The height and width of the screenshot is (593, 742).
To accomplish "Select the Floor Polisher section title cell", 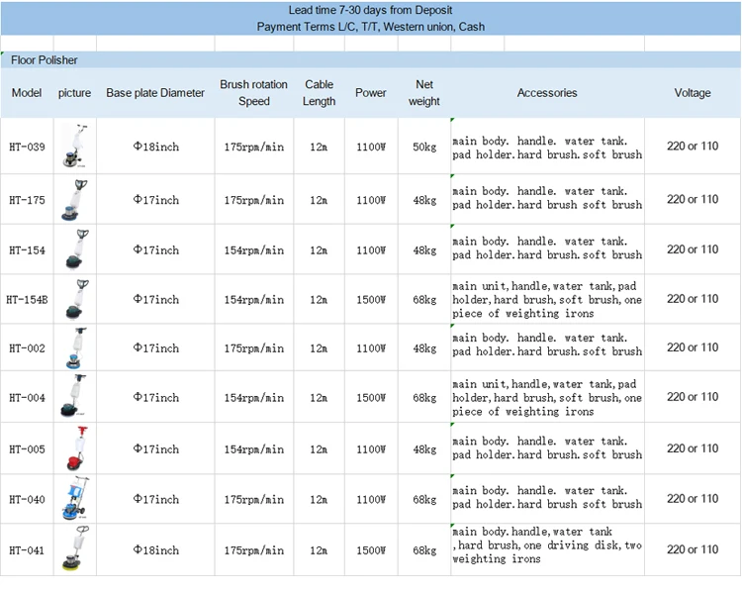I will (x=44, y=60).
